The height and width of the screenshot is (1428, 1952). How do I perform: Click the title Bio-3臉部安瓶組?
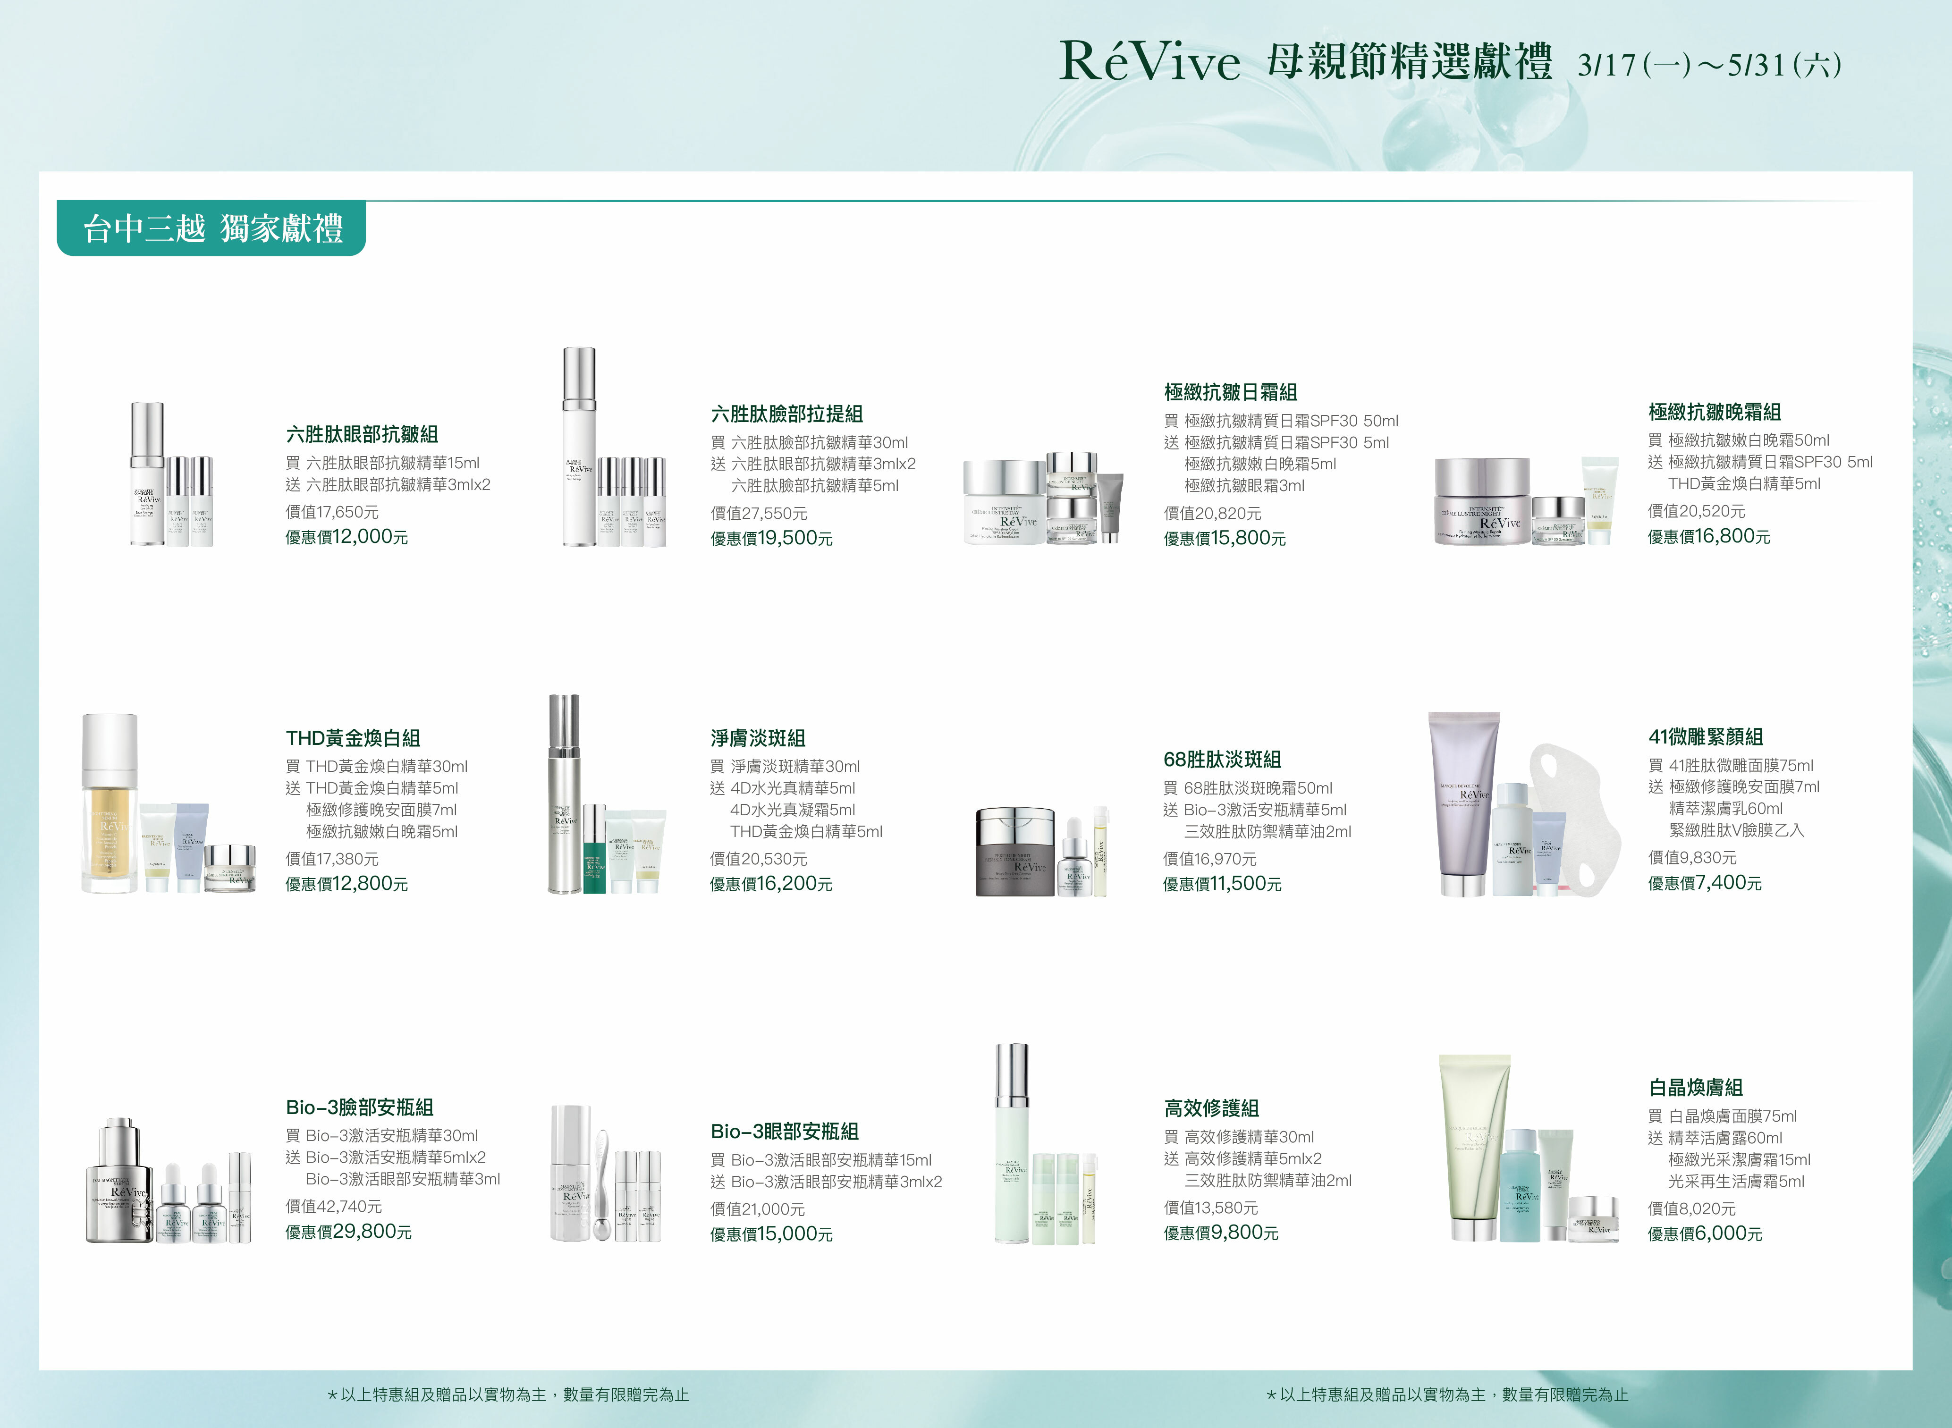pos(360,1107)
